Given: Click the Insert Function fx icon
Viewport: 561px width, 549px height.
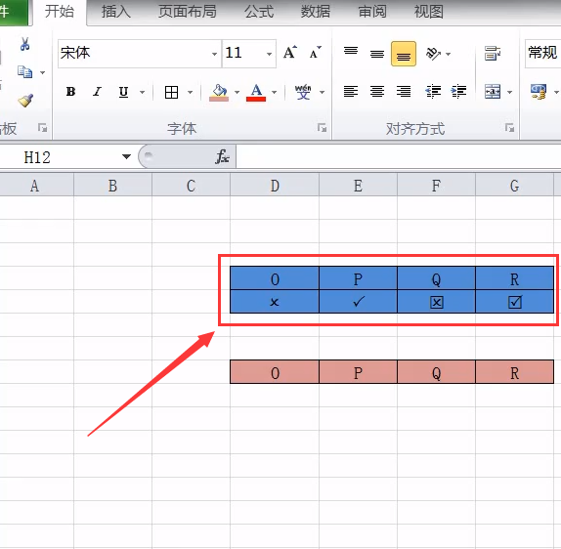Looking at the screenshot, I should (x=222, y=156).
